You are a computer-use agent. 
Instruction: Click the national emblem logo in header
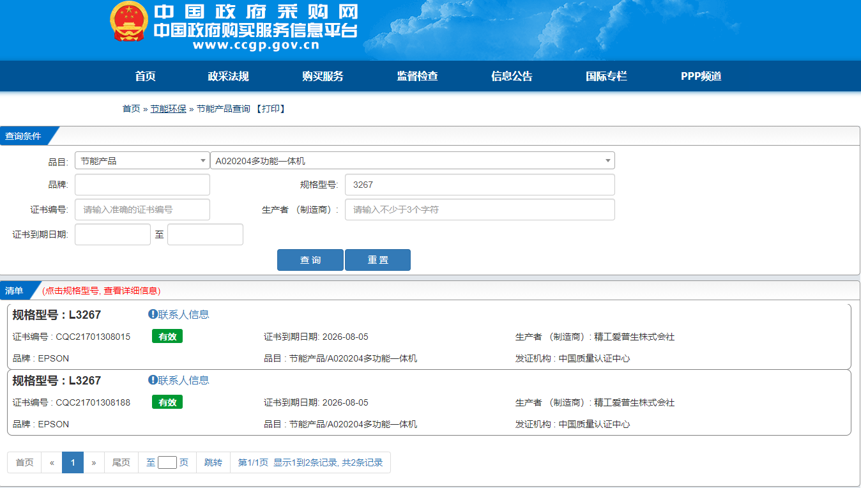[129, 24]
